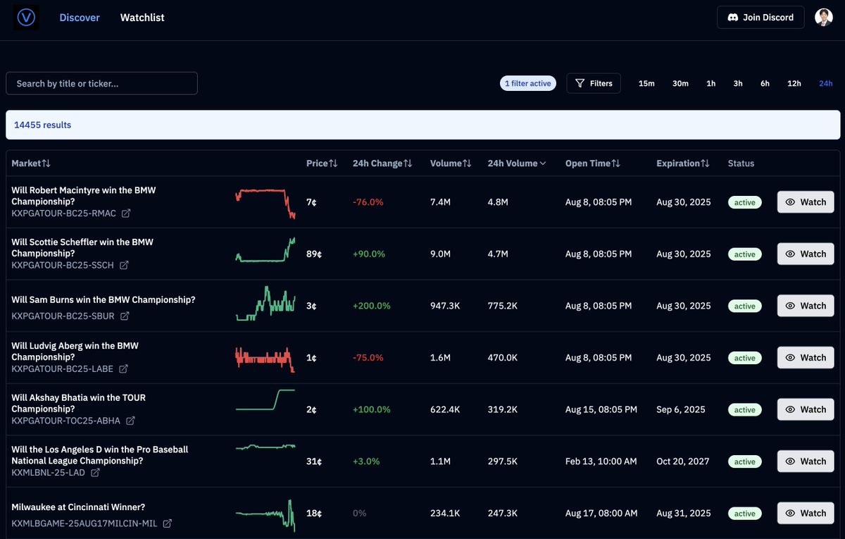Click the 14455 results text

point(42,125)
